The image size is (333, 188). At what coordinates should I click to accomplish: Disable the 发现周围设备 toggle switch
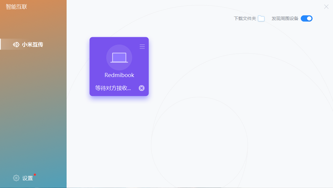(x=307, y=19)
